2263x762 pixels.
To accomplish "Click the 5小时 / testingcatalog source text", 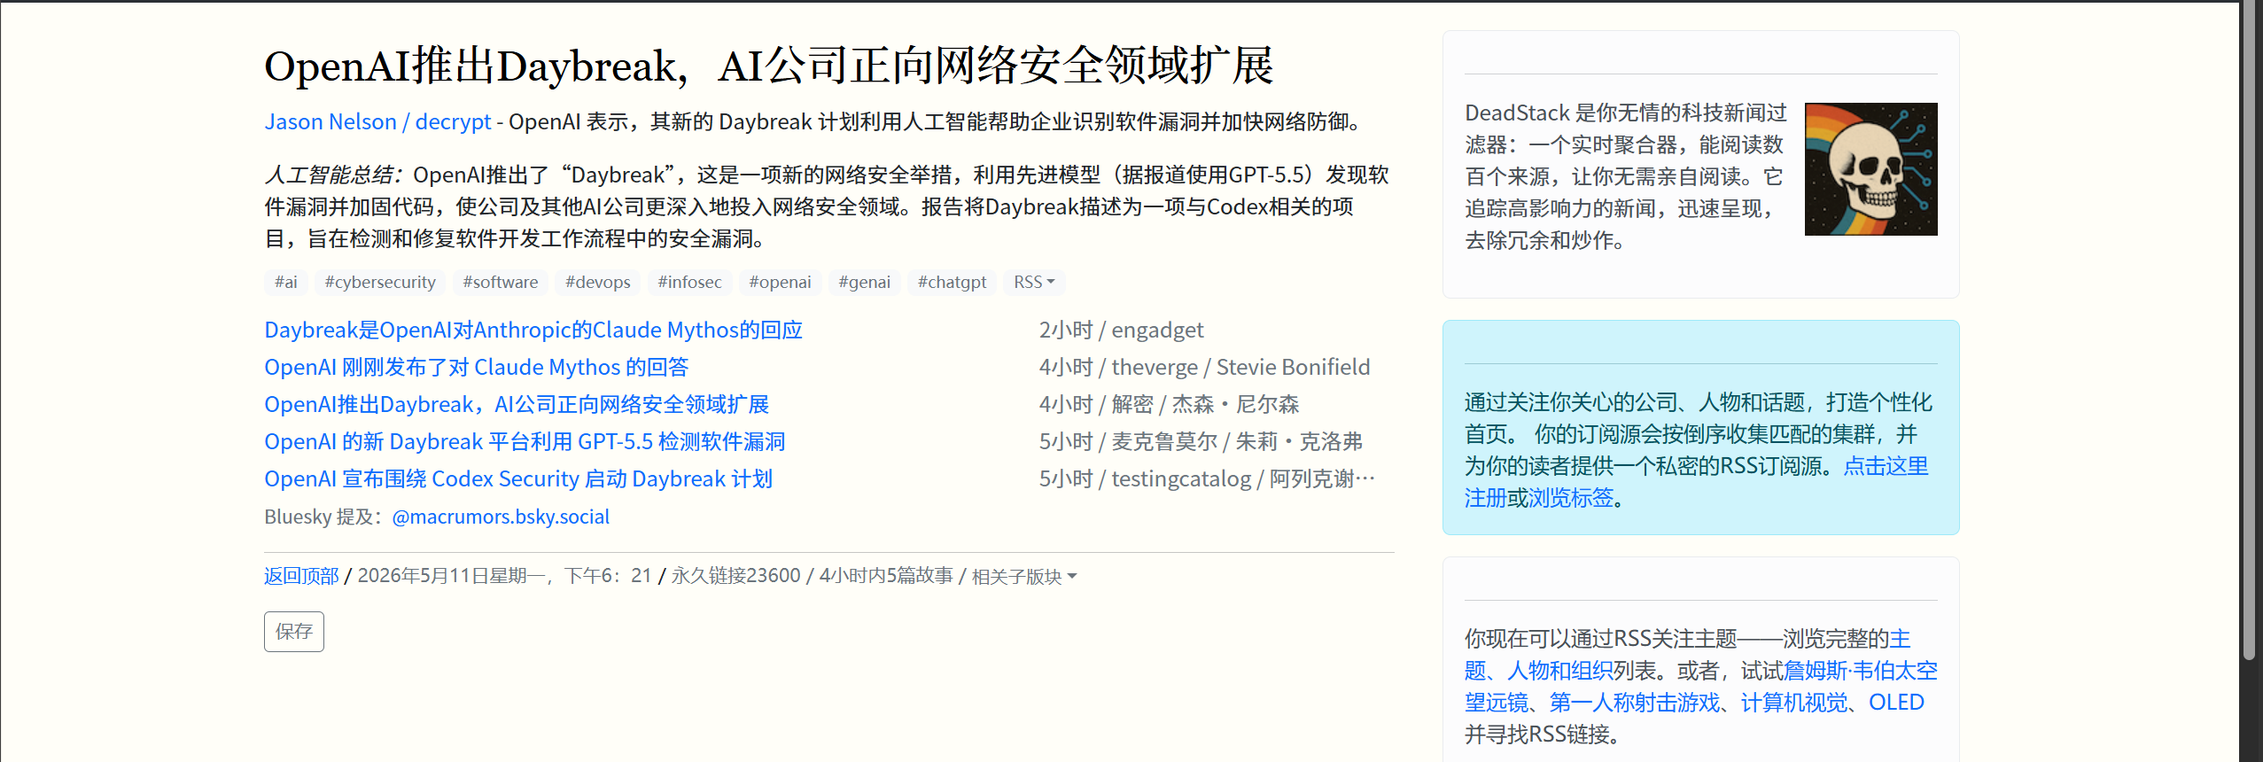I will tap(1207, 479).
